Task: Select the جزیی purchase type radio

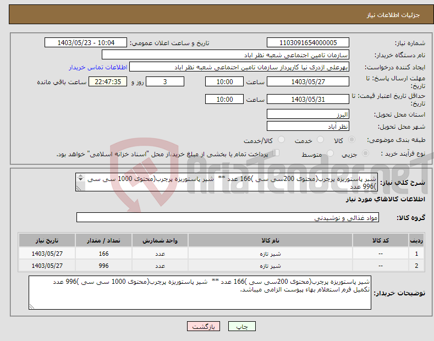Action: tap(365, 153)
